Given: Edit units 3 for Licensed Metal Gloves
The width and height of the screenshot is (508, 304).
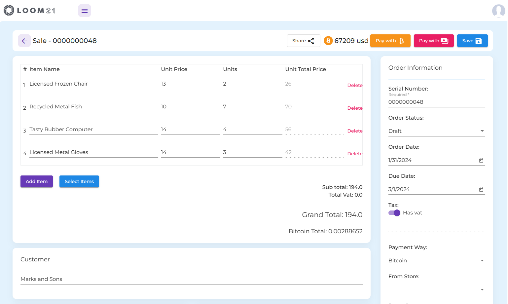Looking at the screenshot, I should tap(253, 152).
